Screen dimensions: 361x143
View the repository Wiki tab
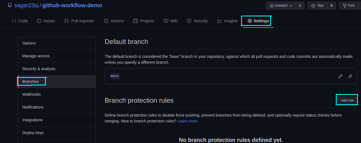pos(170,21)
